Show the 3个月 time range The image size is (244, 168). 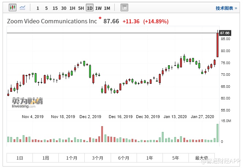click(x=98, y=158)
